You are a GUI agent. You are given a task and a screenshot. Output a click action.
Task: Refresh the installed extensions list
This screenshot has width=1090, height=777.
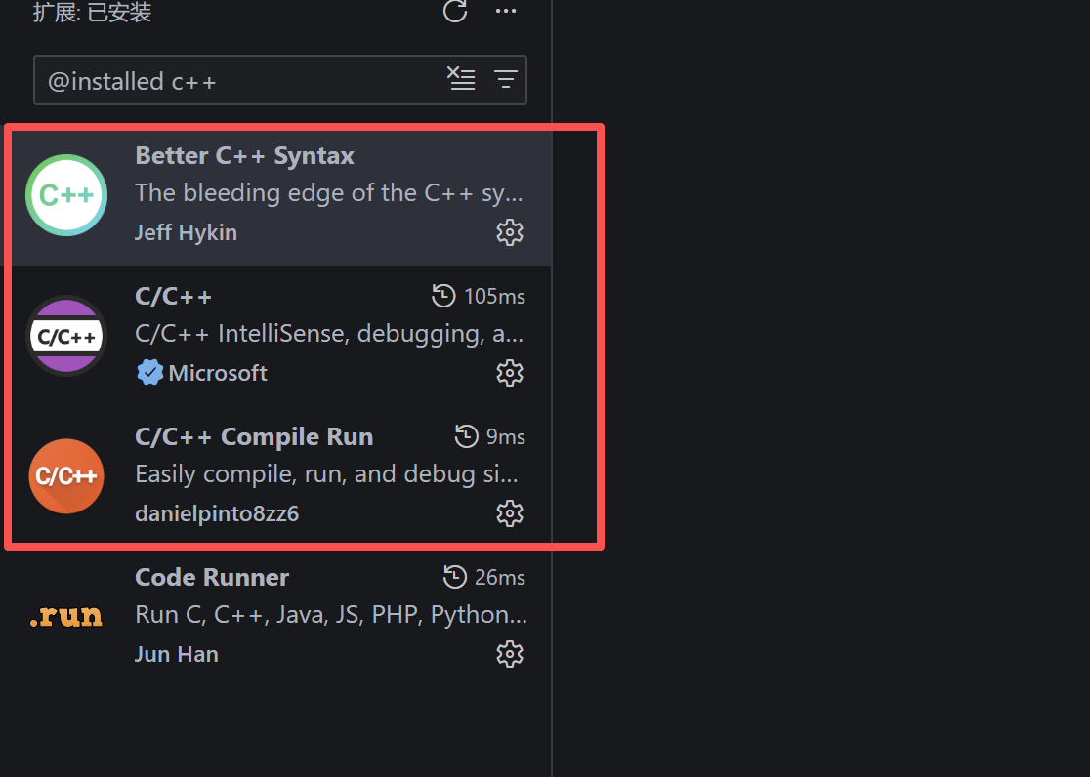point(455,11)
